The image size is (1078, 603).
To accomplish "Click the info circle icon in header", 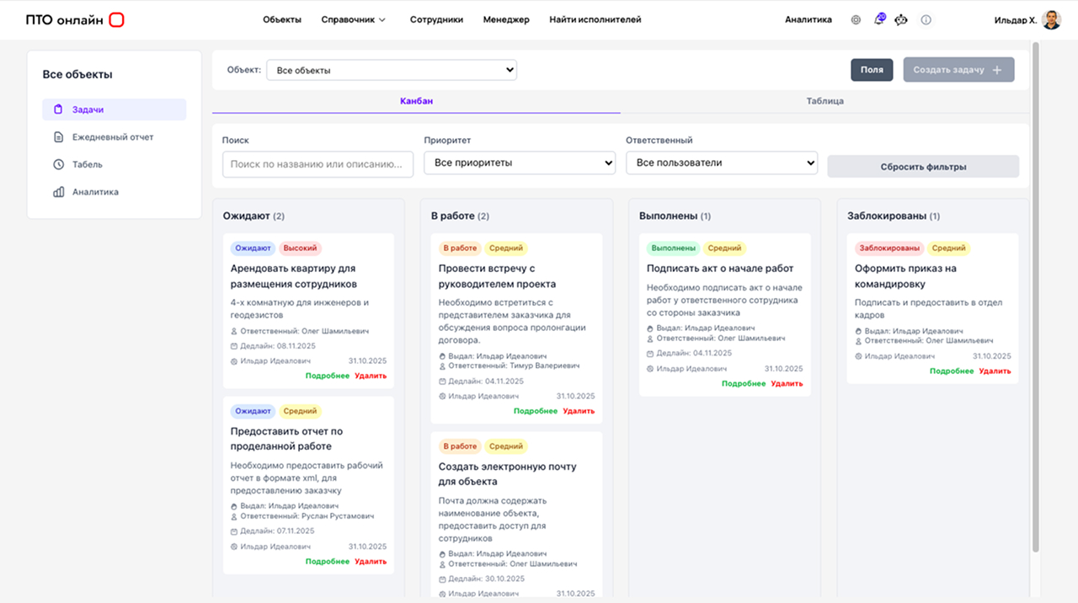I will 926,19.
